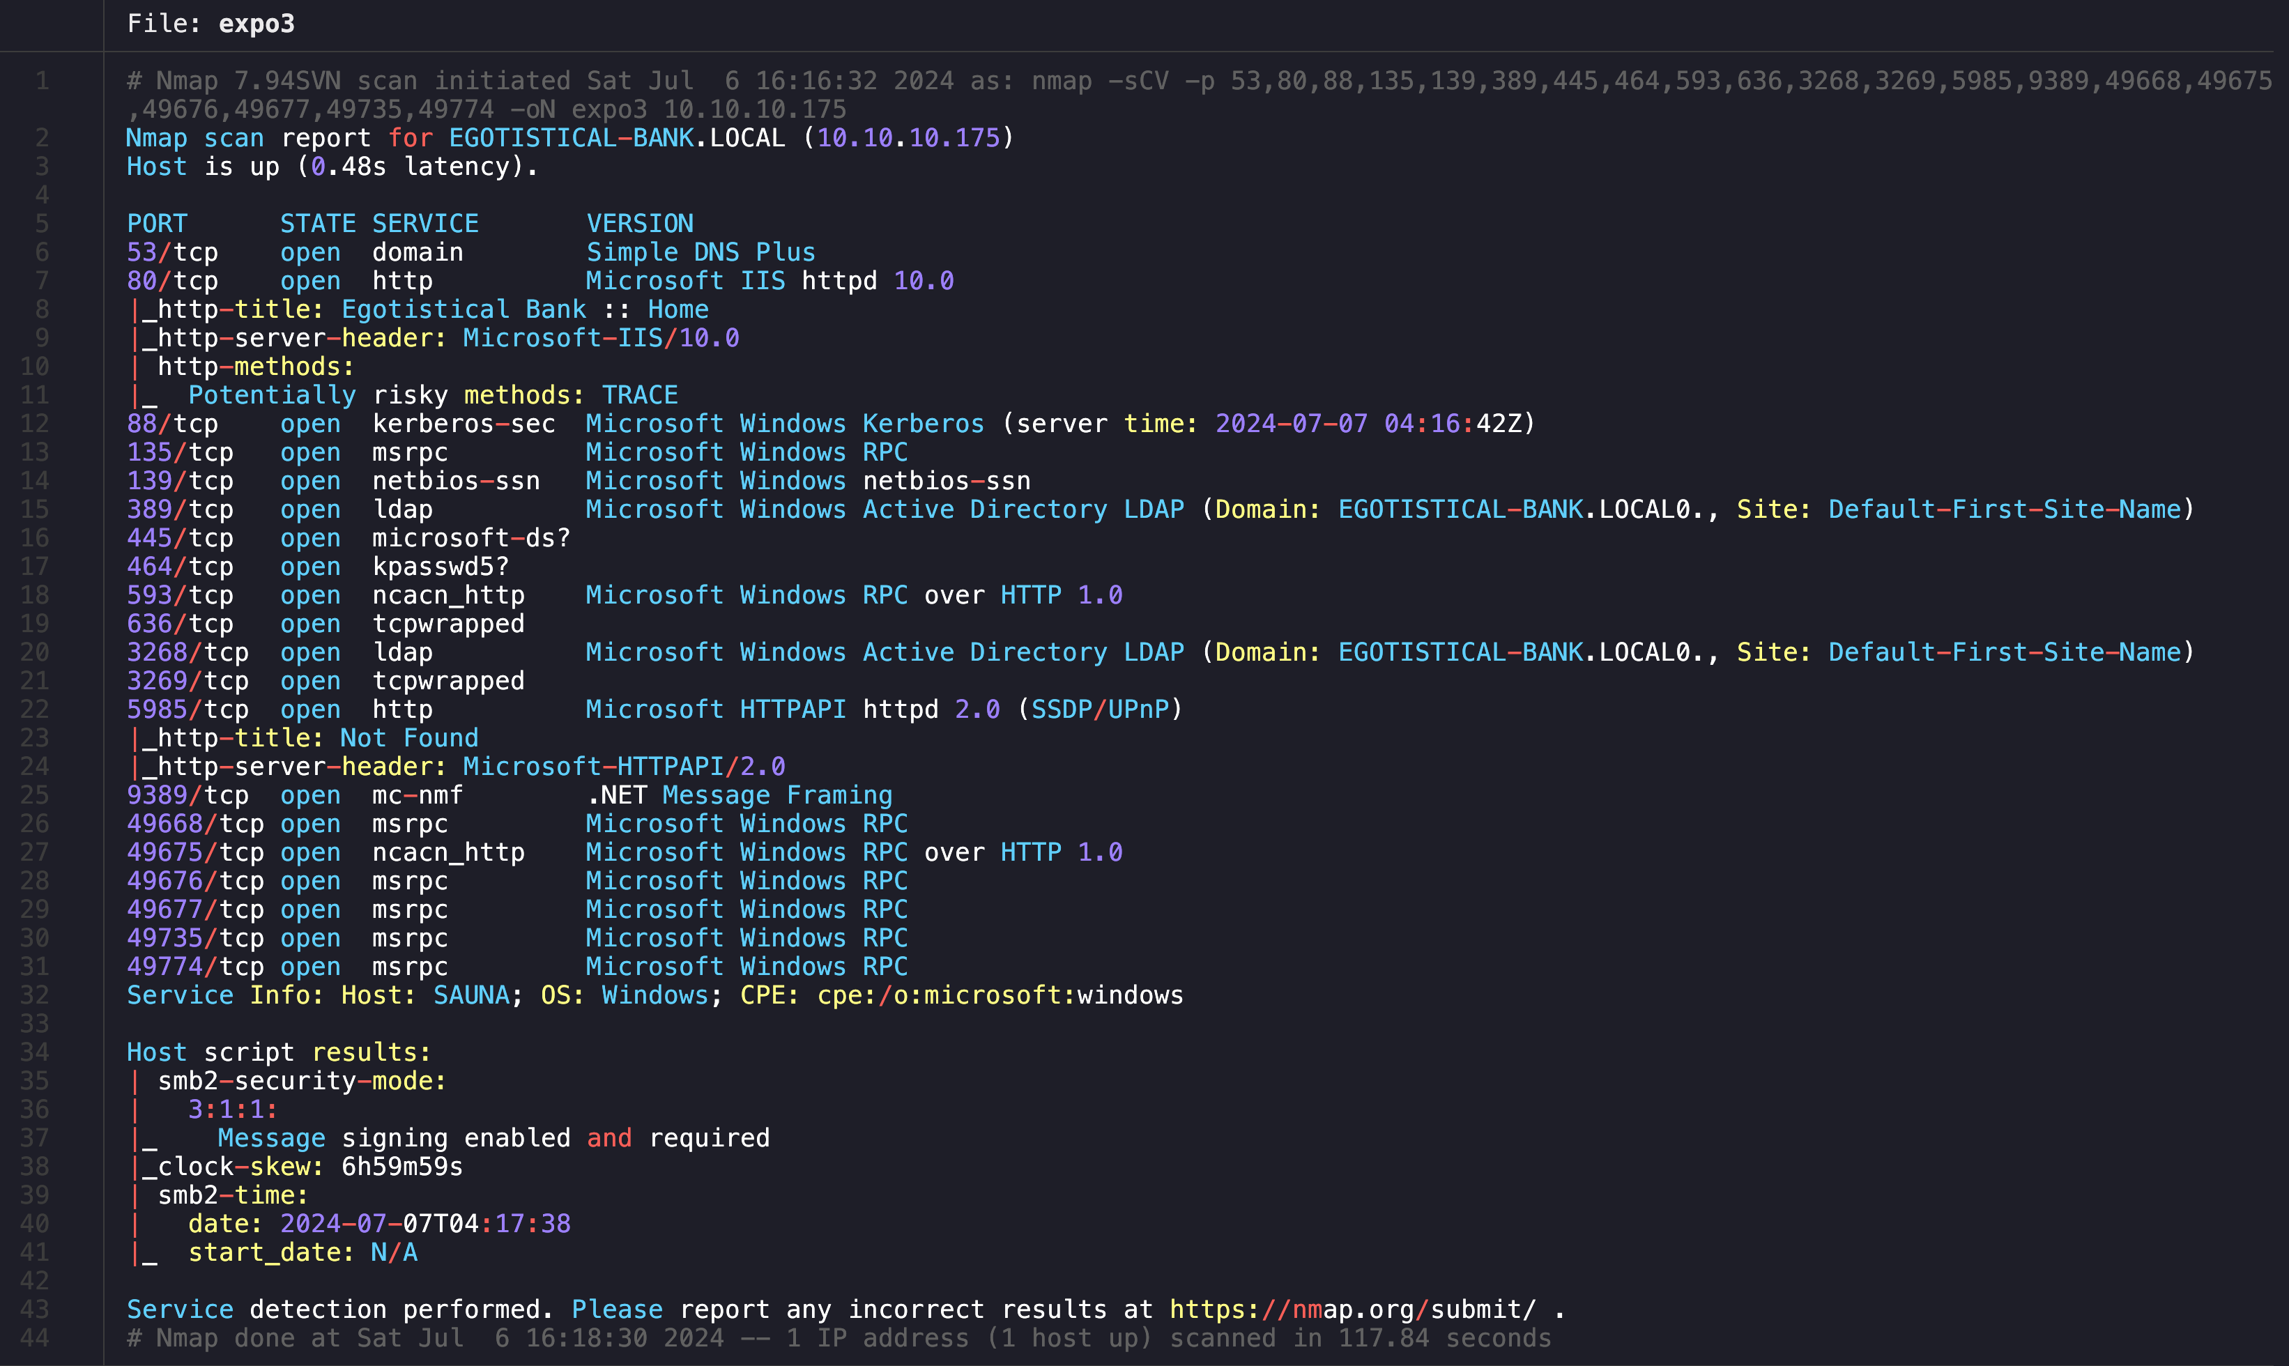The height and width of the screenshot is (1366, 2289).
Task: Click the expo3 file name header
Action: [x=256, y=24]
